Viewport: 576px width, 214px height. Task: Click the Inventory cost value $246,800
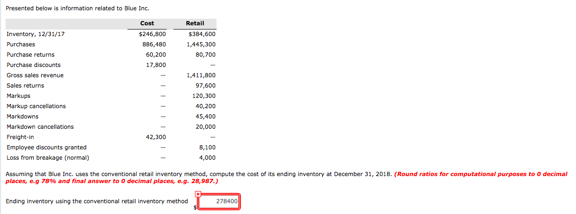[152, 34]
